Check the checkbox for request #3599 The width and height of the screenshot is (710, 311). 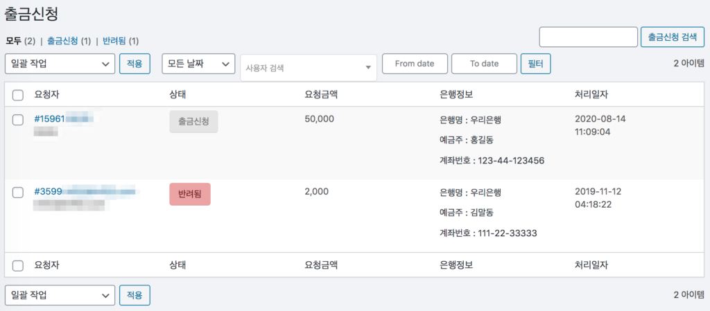(18, 193)
